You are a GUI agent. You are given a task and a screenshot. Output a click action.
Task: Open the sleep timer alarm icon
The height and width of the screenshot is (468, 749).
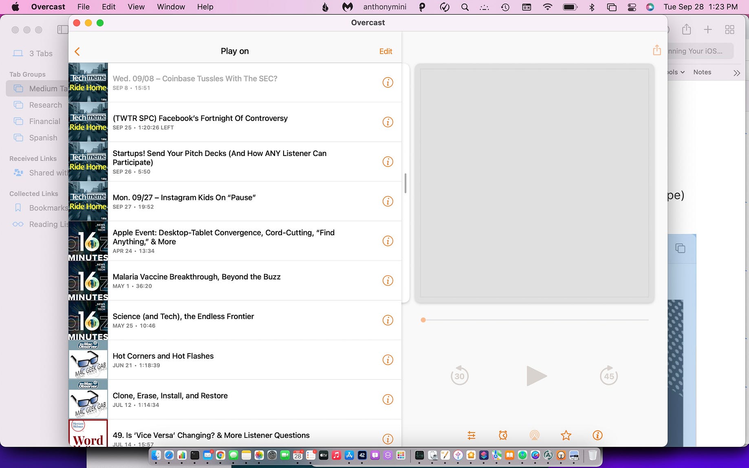pyautogui.click(x=503, y=435)
